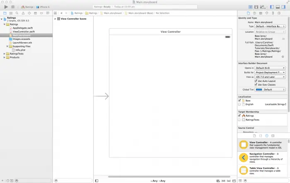Image resolution: width=290 pixels, height=183 pixels.
Task: Uncheck Base localization
Action: click(239, 101)
